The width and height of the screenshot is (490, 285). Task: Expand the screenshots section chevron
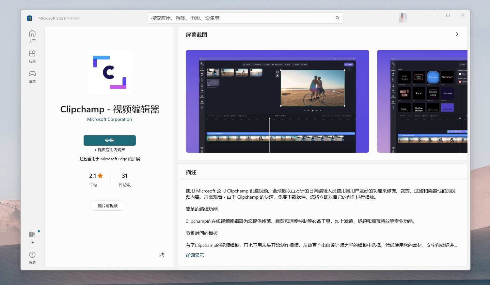pos(457,34)
